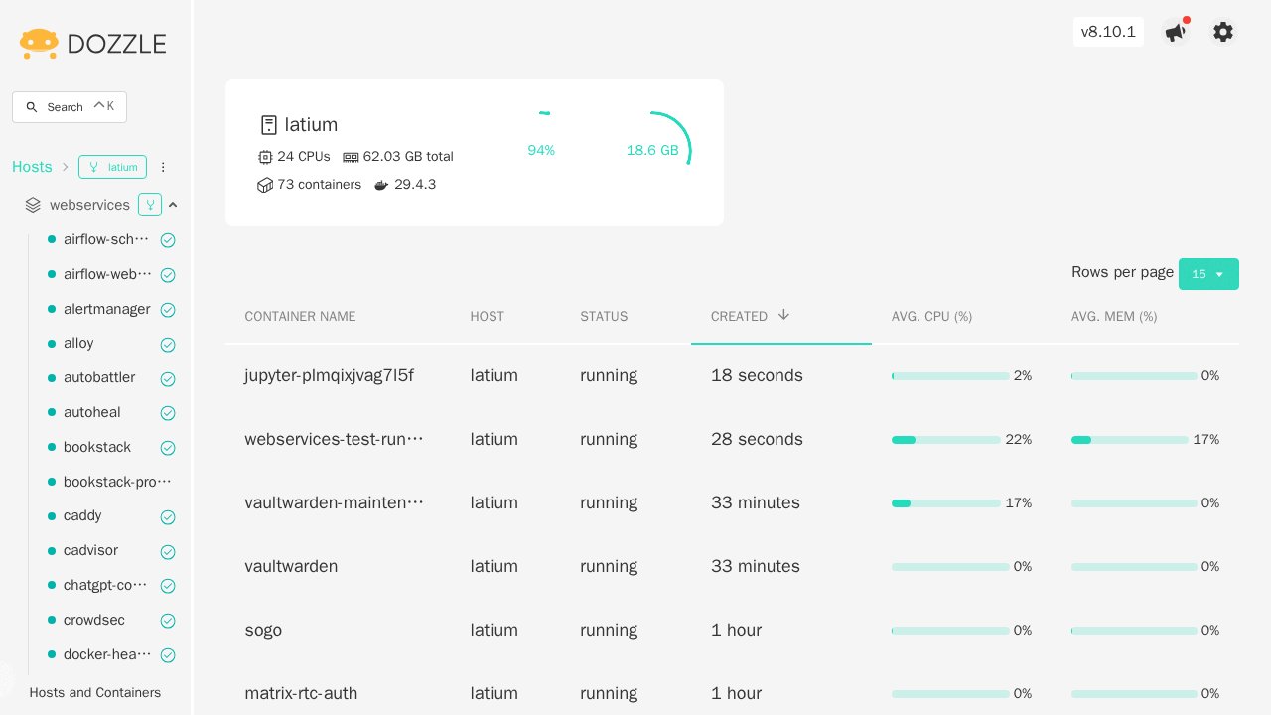Click the '73 containers' text
This screenshot has height=715, width=1271.
click(x=319, y=185)
